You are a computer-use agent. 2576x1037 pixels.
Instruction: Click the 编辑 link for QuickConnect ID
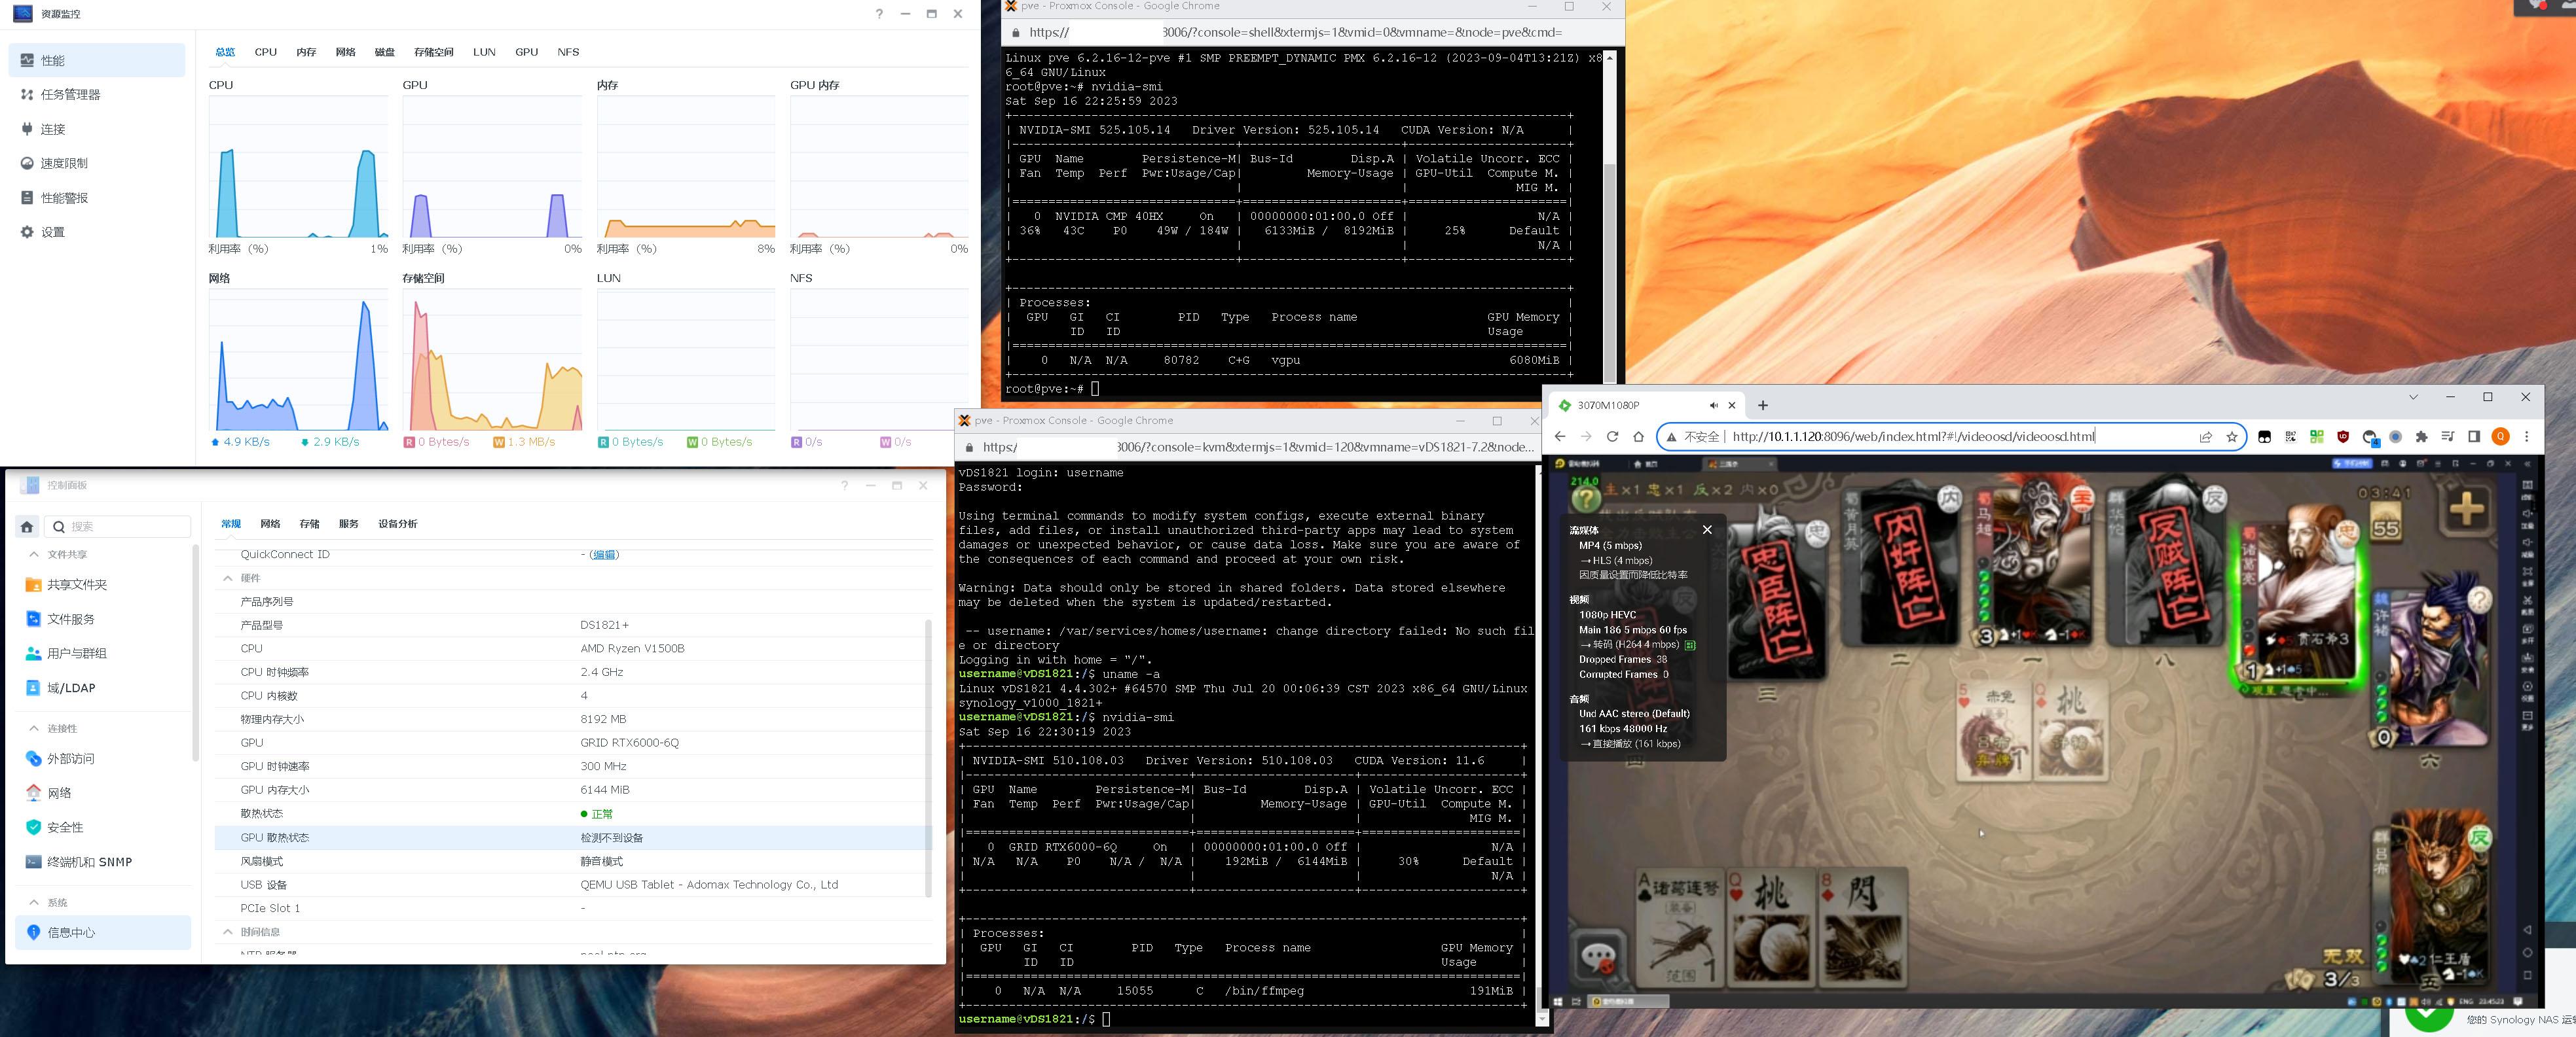[604, 554]
